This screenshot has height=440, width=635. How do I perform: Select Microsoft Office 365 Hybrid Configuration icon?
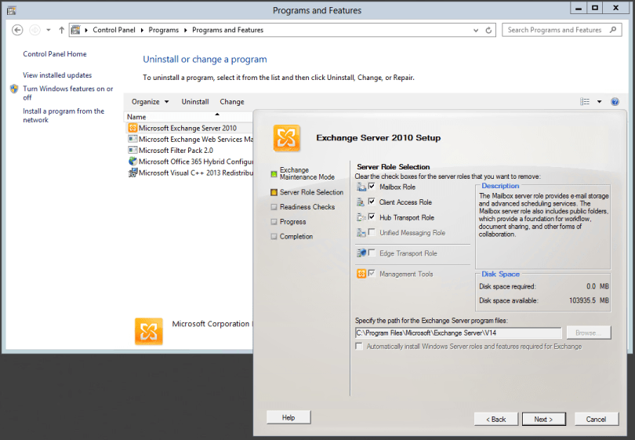pos(132,161)
